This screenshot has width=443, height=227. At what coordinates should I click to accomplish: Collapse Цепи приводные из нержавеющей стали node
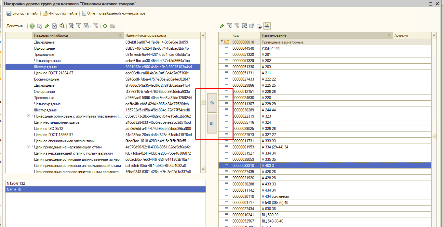pyautogui.click(x=28, y=147)
